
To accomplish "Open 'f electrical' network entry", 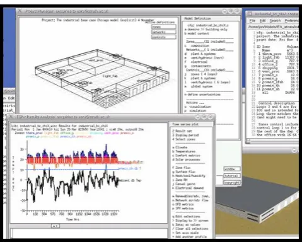I will pos(196,62).
